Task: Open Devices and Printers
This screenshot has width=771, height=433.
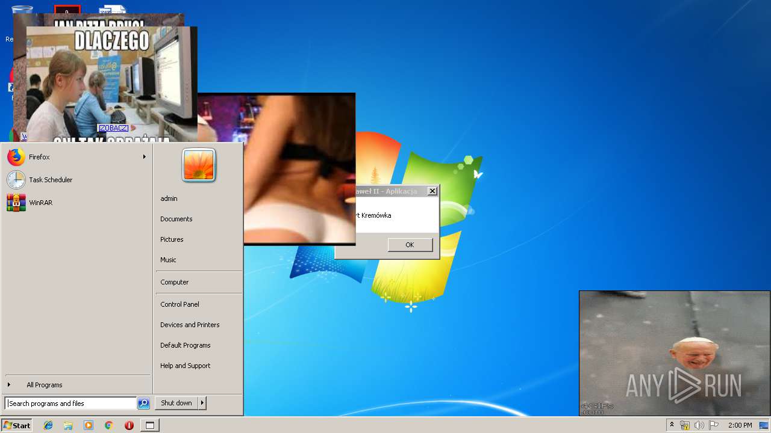Action: pyautogui.click(x=190, y=325)
